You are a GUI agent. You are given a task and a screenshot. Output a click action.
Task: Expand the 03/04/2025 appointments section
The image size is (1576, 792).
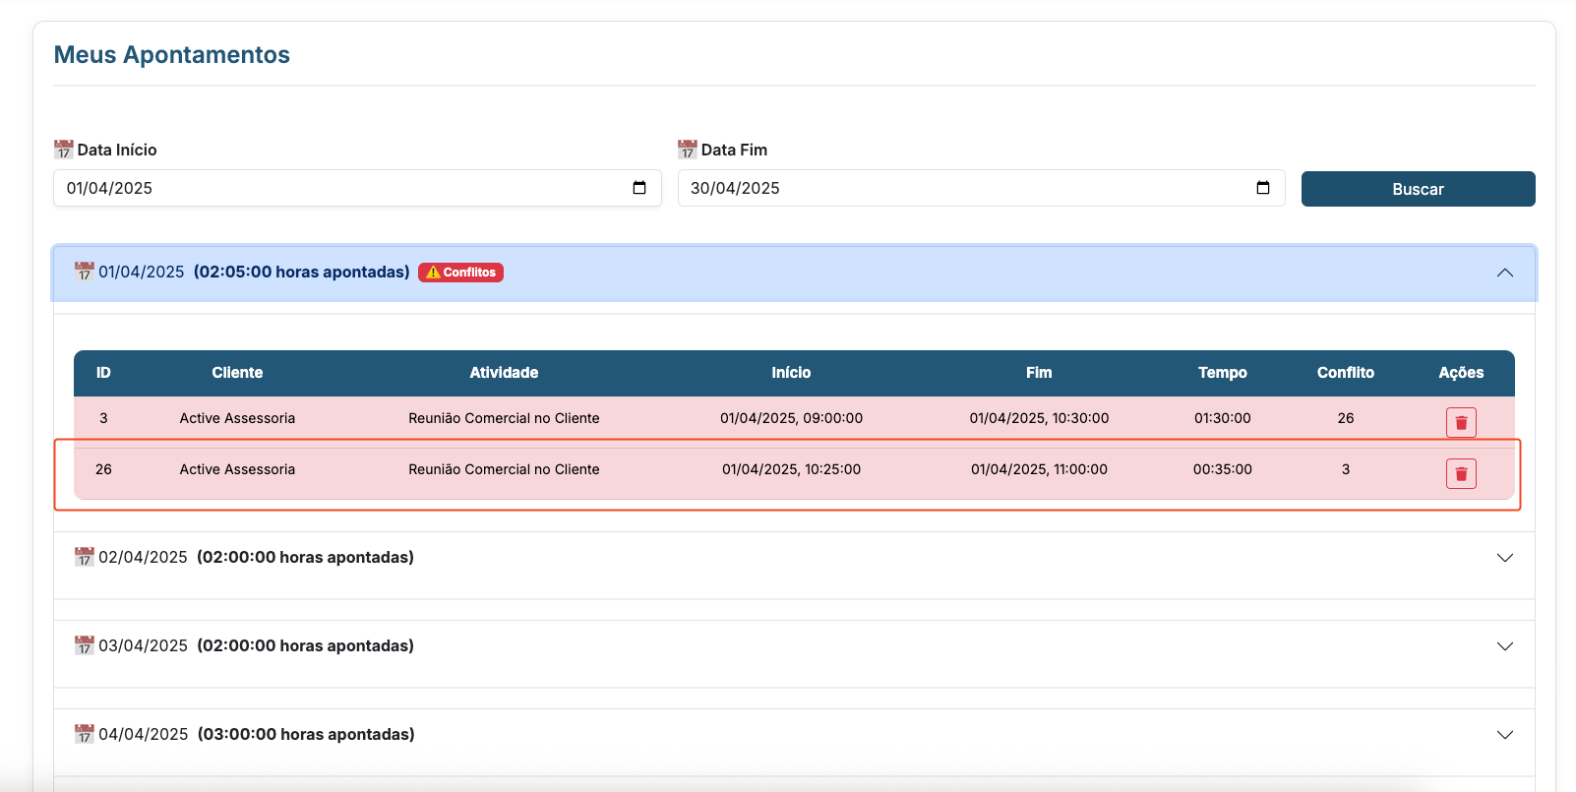click(x=1504, y=646)
